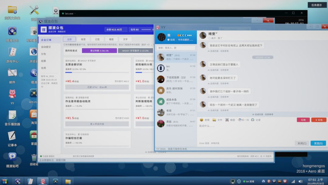The height and width of the screenshot is (185, 328).
Task: Open the 表情 emoji picker in YY
Action: click(x=204, y=120)
